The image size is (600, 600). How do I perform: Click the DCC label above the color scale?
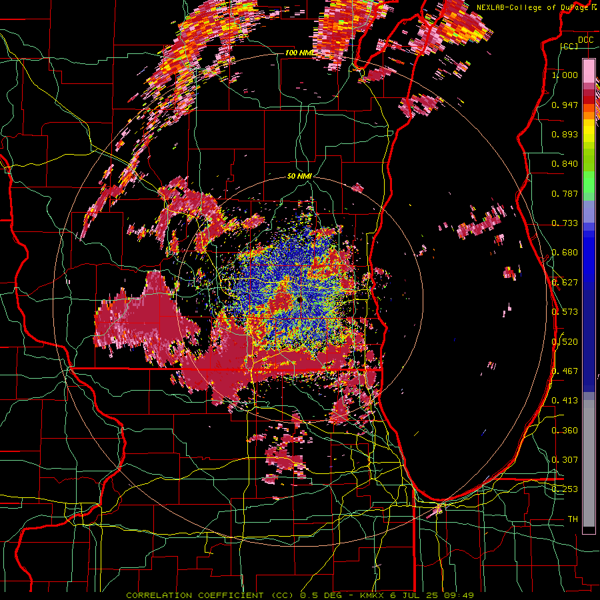pyautogui.click(x=585, y=40)
